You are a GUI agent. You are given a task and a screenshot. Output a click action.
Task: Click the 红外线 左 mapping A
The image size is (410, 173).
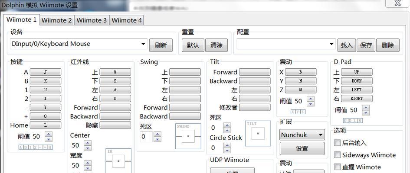115,90
